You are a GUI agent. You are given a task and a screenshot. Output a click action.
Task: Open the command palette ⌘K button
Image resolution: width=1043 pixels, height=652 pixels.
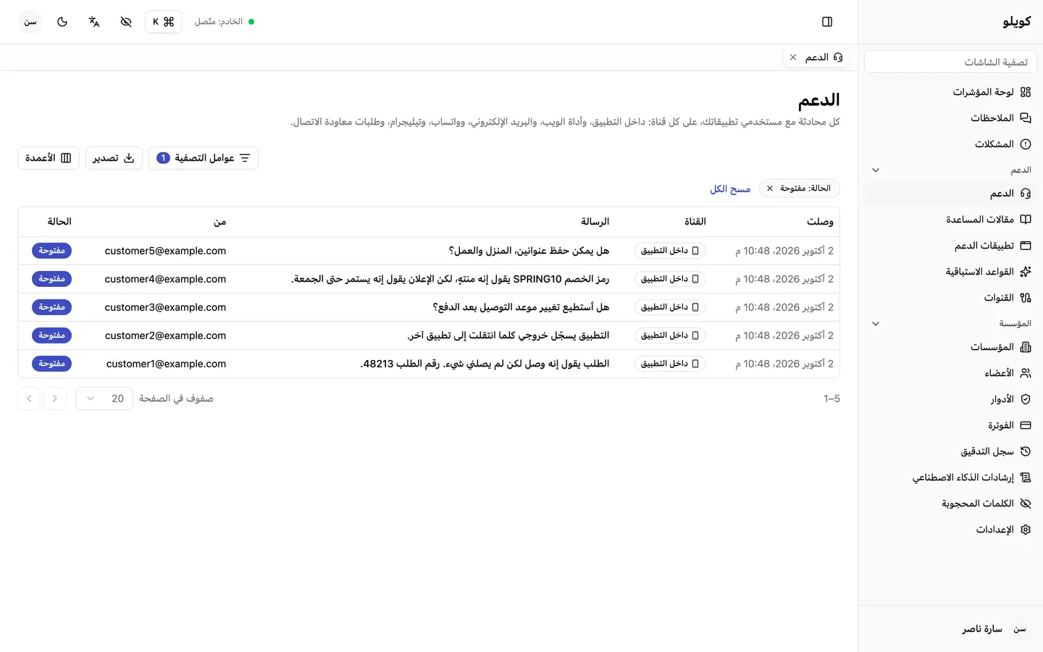click(164, 22)
